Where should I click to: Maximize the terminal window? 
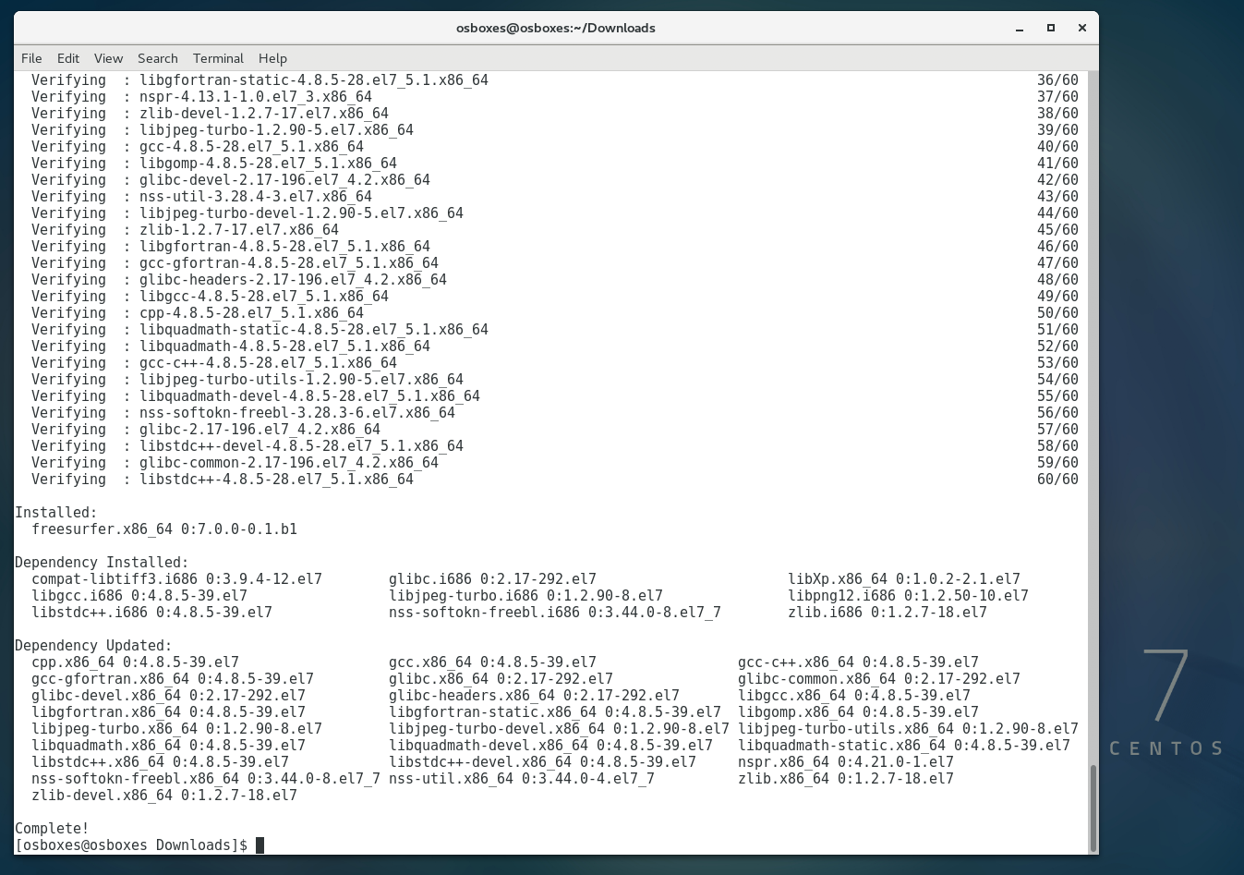tap(1050, 28)
